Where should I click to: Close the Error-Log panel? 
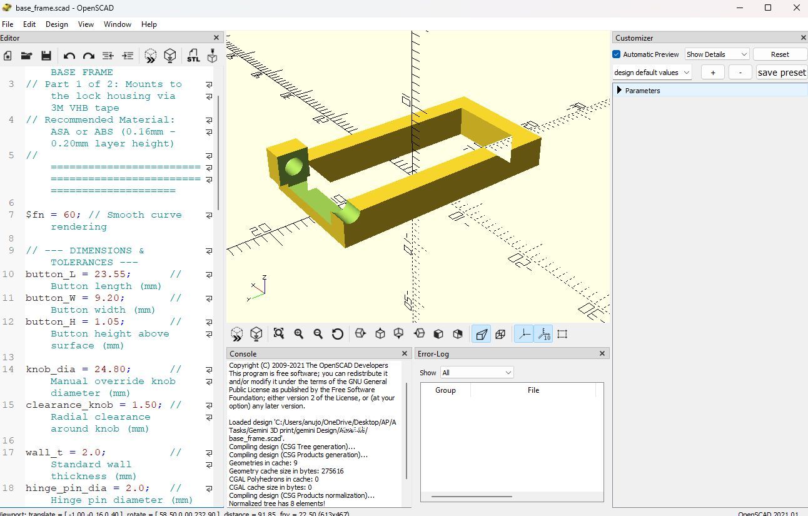tap(602, 353)
